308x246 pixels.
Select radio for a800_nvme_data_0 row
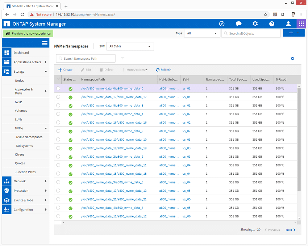click(58, 88)
